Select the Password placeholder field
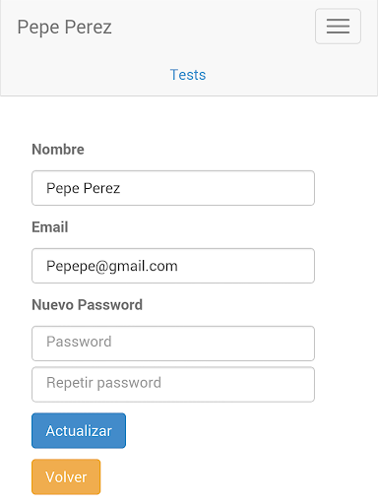Image resolution: width=378 pixels, height=504 pixels. click(x=173, y=344)
